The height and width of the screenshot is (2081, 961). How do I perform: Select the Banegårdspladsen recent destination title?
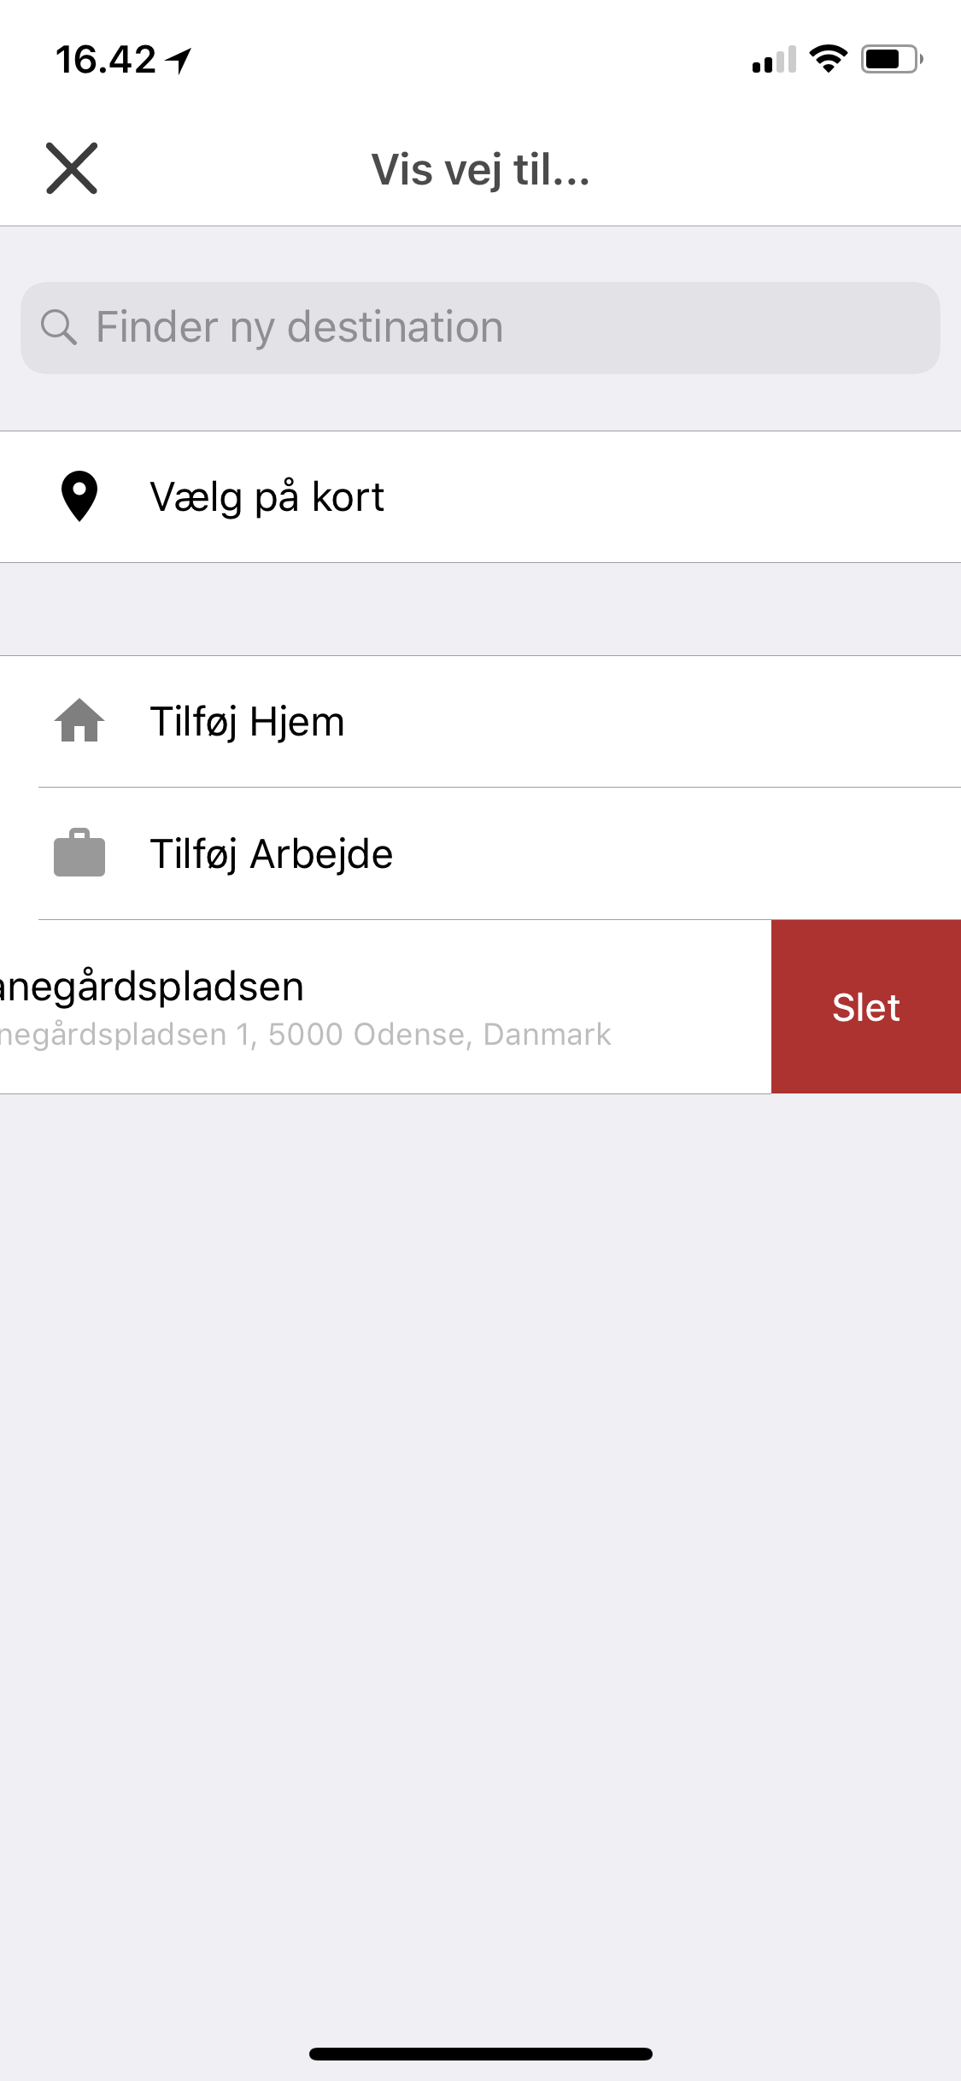tap(152, 987)
